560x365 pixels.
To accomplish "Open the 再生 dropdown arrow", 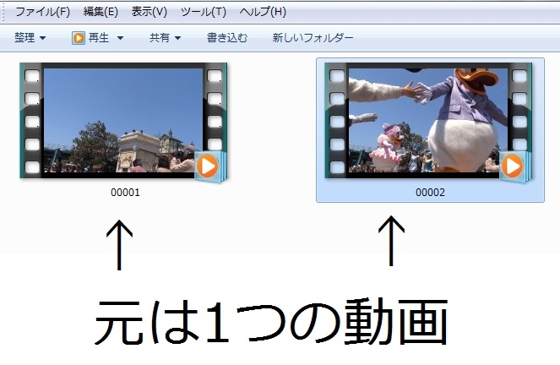I will click(x=120, y=38).
